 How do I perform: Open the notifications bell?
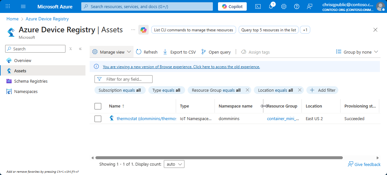coord(271,6)
